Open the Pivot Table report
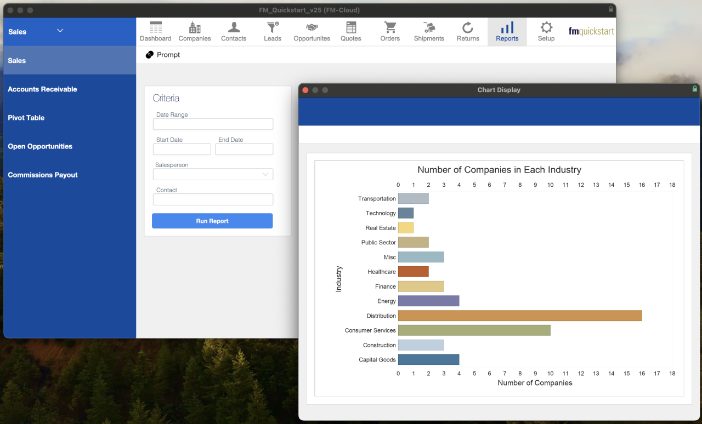Viewport: 702px width, 424px height. pos(70,117)
